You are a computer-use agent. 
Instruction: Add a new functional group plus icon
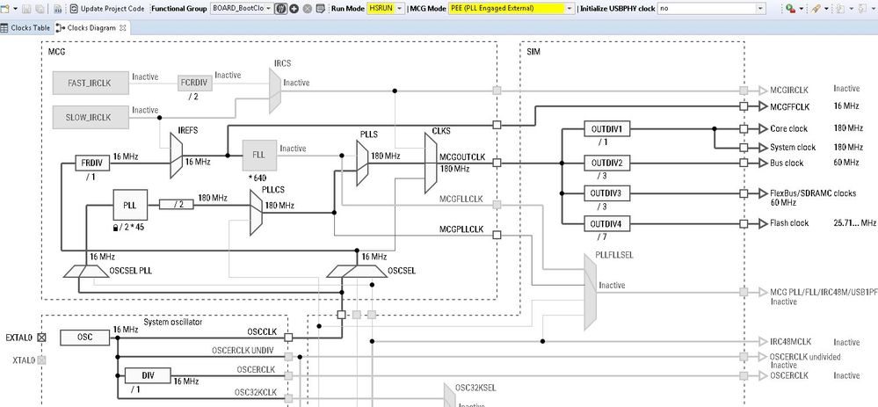click(294, 9)
